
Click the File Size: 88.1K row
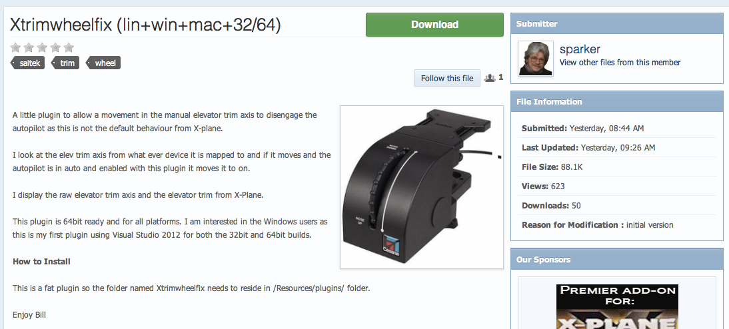617,166
